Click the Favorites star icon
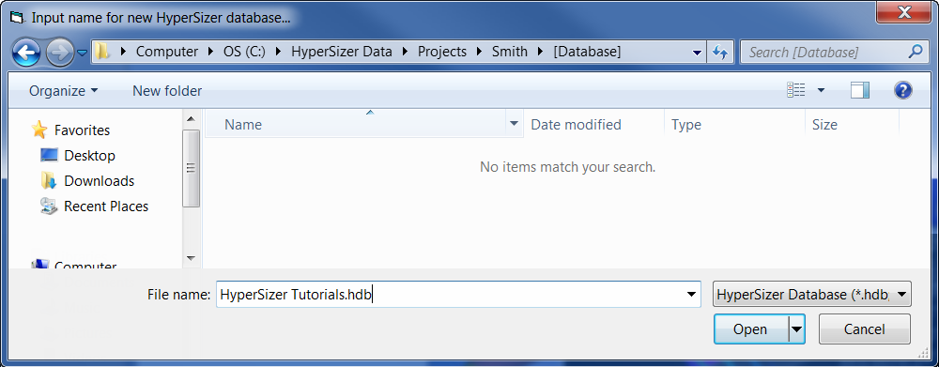Screen dimensions: 939x367 39,130
